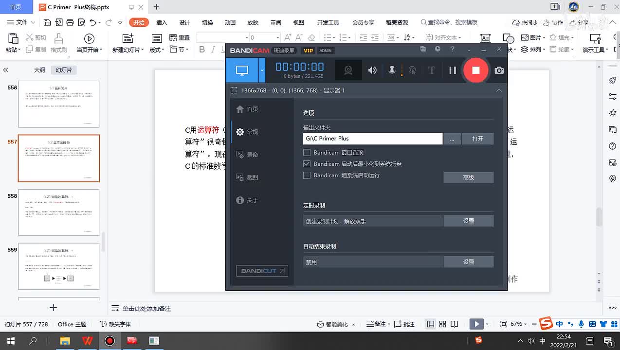This screenshot has height=350, width=620.
Task: Select slide 556 thumbnail
Action: [x=59, y=104]
